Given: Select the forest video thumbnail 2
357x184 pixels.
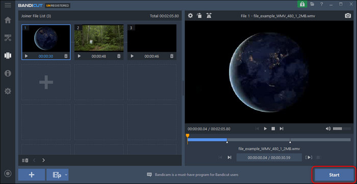Looking at the screenshot, I should point(99,38).
